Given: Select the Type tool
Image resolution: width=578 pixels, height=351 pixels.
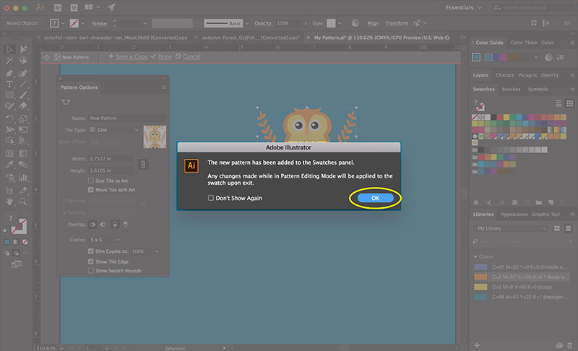Looking at the screenshot, I should (9, 84).
